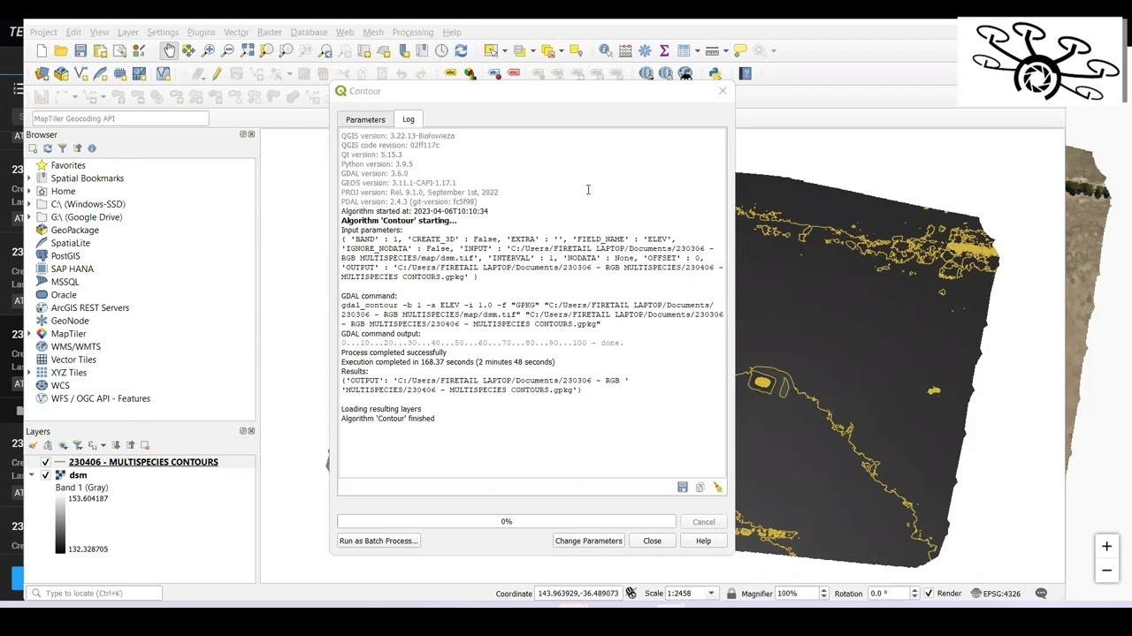The image size is (1132, 636).
Task: Create a new project with blank page icon
Action: click(42, 51)
